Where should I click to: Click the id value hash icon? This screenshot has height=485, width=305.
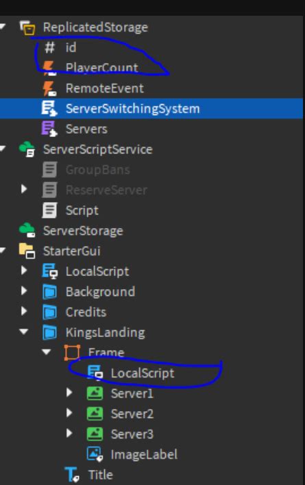[49, 48]
